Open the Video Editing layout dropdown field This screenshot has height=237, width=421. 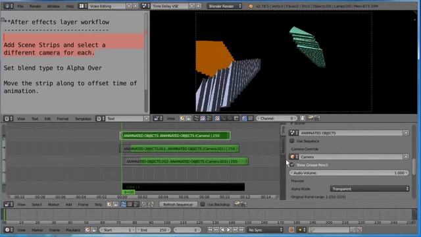tap(107, 6)
